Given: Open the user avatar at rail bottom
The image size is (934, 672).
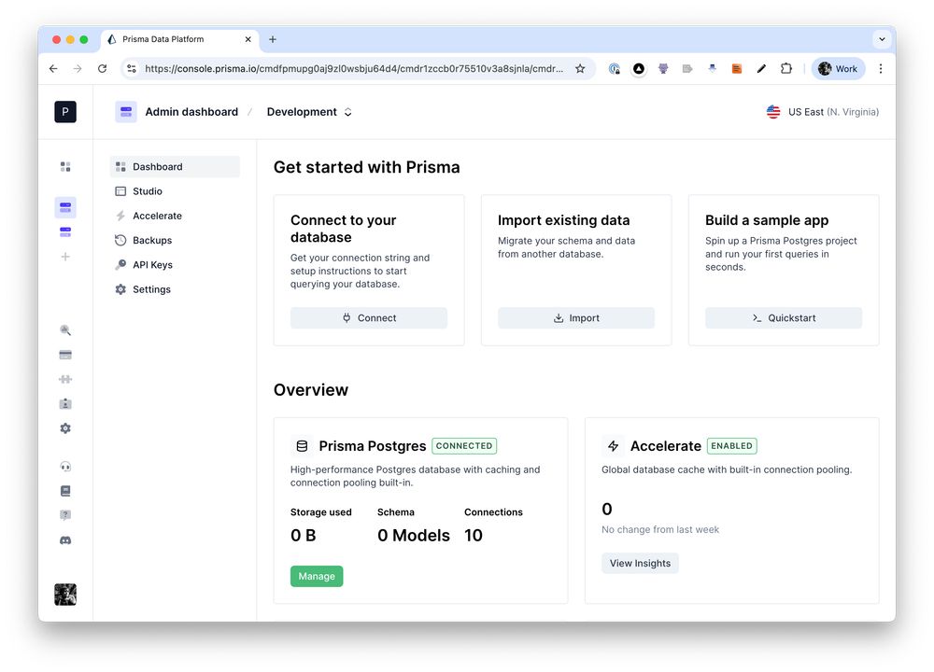Looking at the screenshot, I should (x=65, y=595).
